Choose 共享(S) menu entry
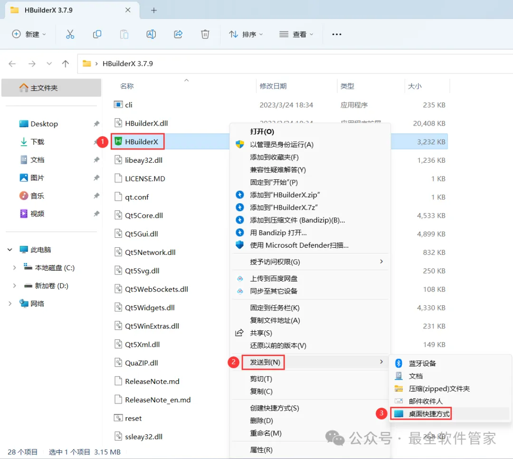Image resolution: width=513 pixels, height=459 pixels. click(261, 333)
